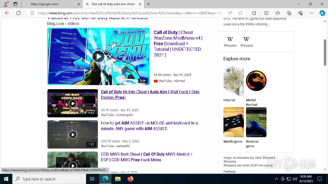The image size is (328, 184).
Task: Open Task View
Action: [92, 179]
